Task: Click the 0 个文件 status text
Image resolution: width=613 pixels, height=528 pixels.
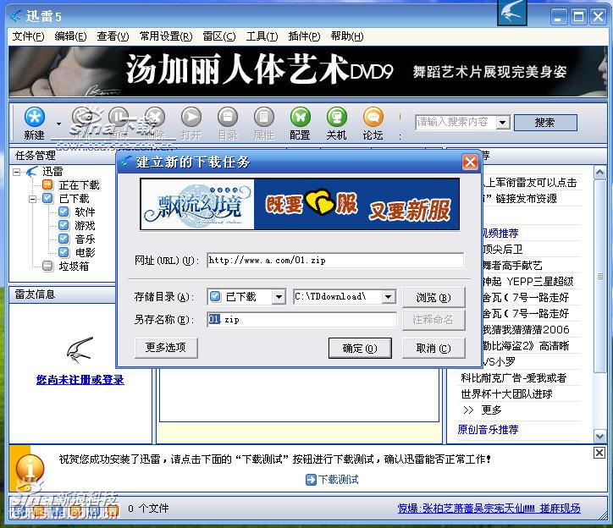Action: (148, 509)
